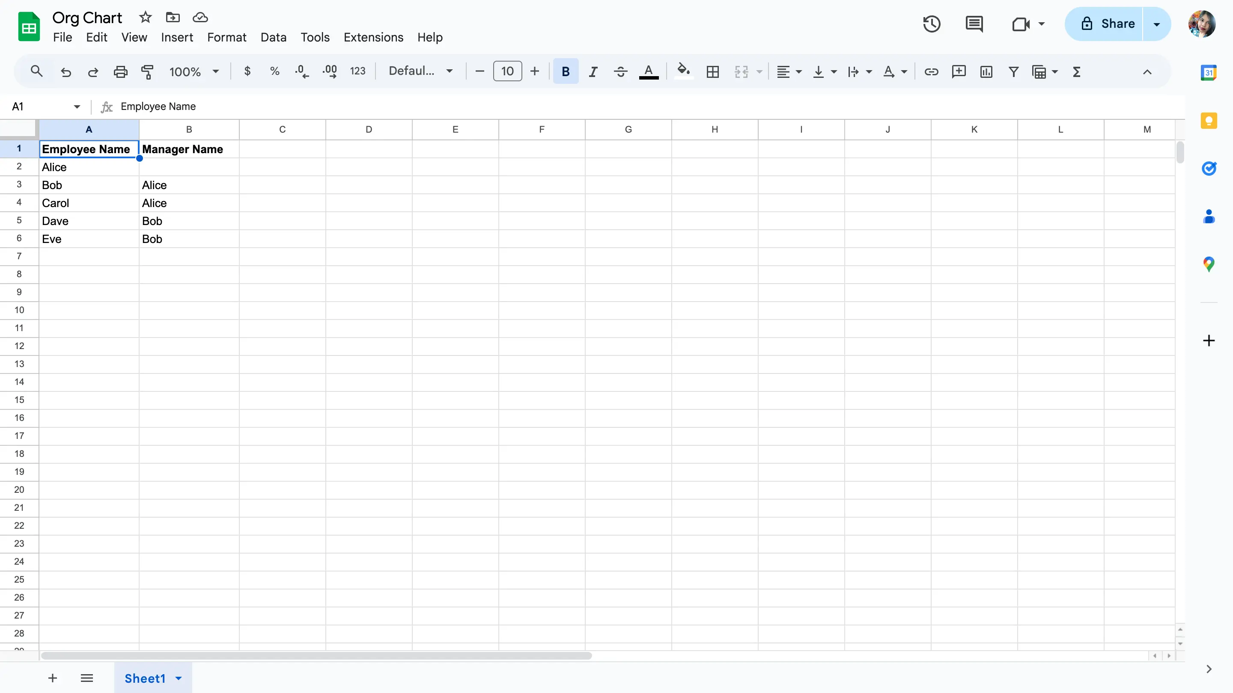Click the Extensions menu item
The height and width of the screenshot is (693, 1233).
(x=373, y=36)
